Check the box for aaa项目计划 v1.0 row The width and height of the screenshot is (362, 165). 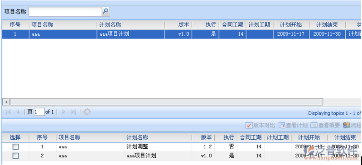(x=15, y=156)
